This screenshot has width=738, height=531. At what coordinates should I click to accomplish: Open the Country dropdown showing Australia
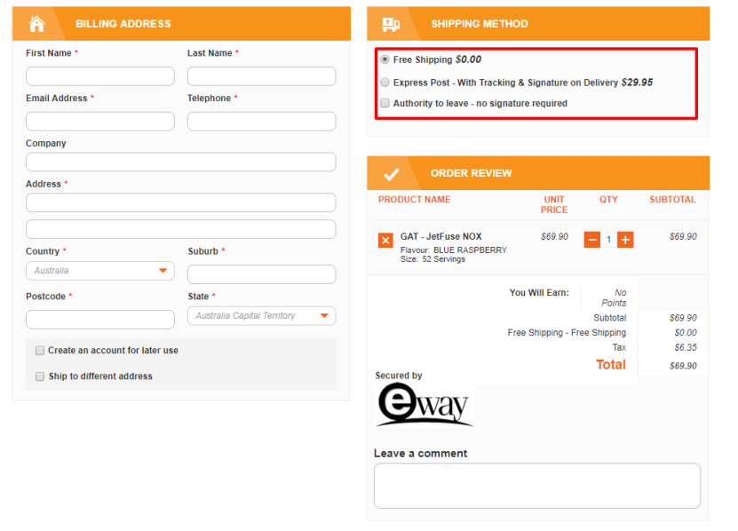(100, 271)
